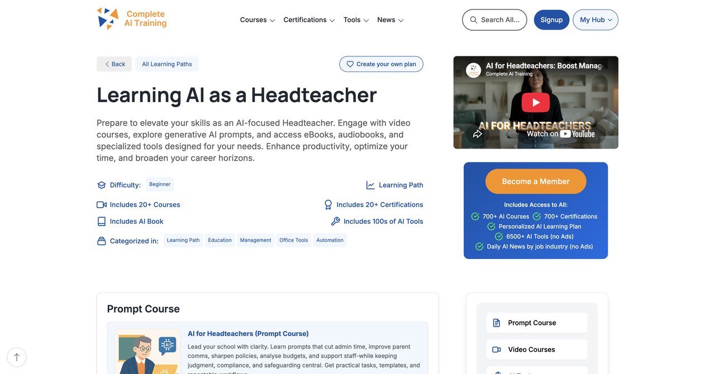
Task: Open the Includes AI Book link
Action: tap(136, 222)
